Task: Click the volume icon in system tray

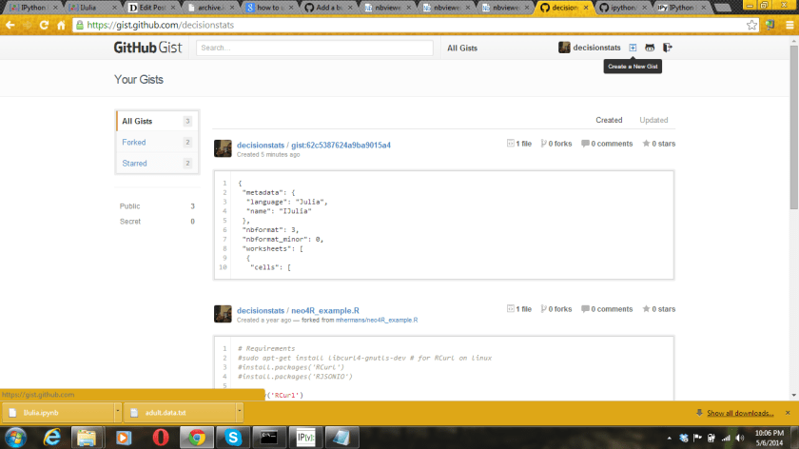Action: point(740,438)
